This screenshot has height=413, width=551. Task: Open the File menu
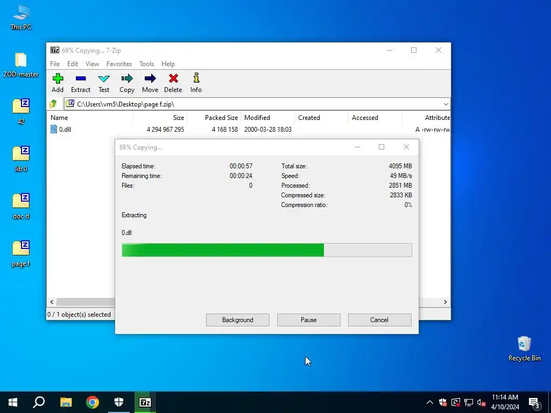[x=55, y=64]
